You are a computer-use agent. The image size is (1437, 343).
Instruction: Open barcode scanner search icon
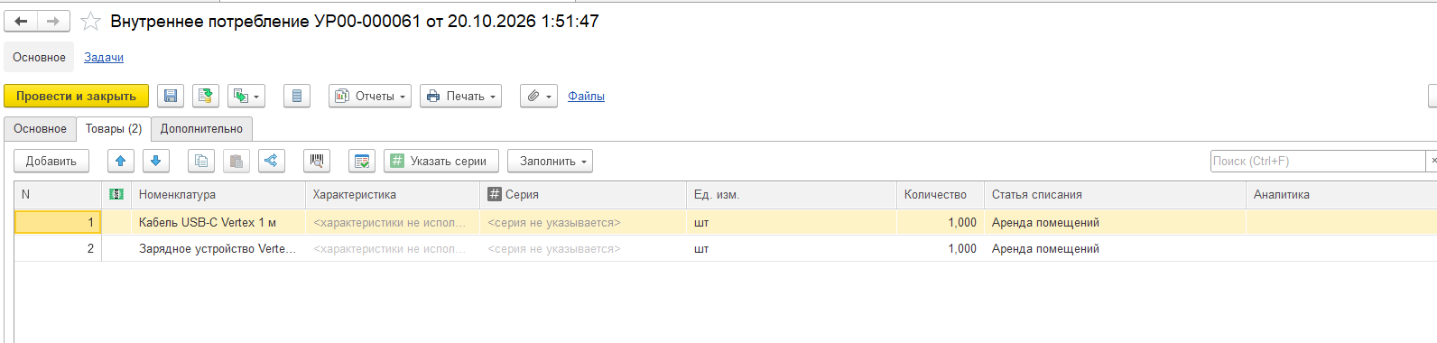(316, 161)
